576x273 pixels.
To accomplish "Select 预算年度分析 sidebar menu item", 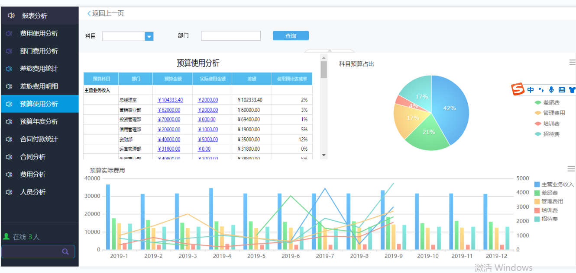I will tap(39, 122).
